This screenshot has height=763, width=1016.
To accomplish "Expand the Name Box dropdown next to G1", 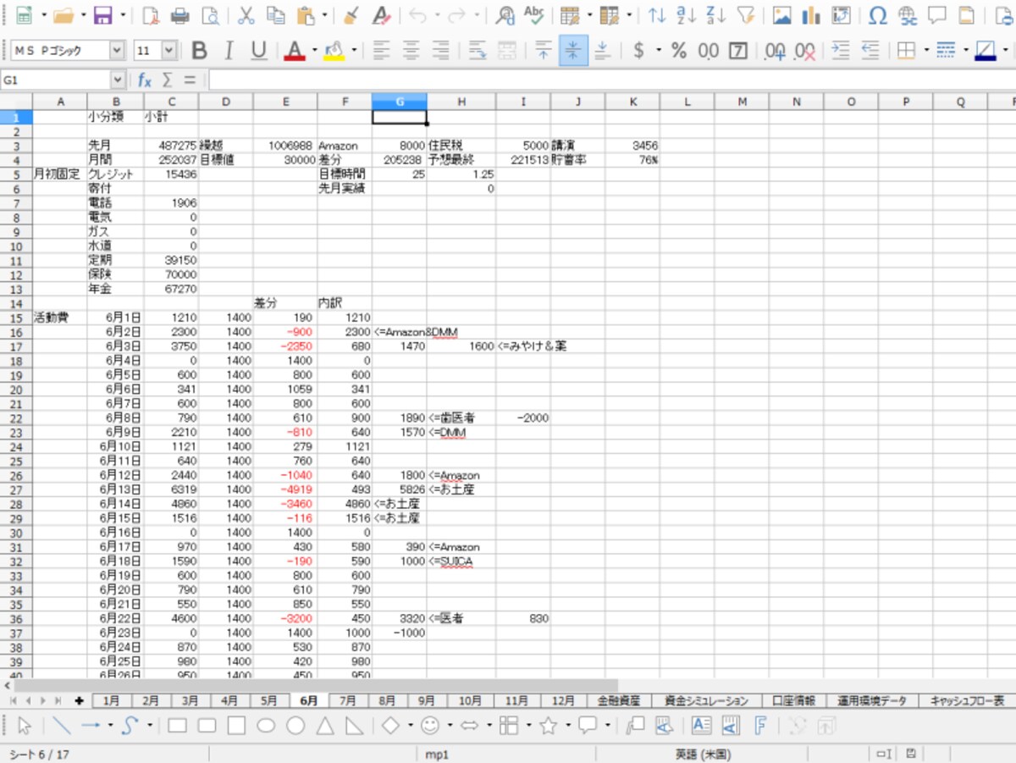I will click(x=118, y=80).
